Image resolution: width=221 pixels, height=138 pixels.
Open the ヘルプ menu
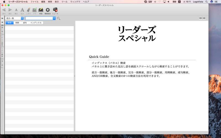click(86, 2)
